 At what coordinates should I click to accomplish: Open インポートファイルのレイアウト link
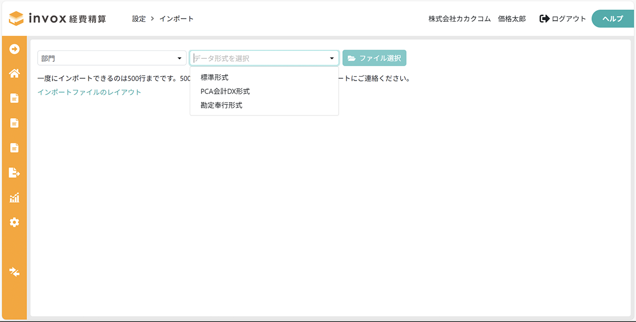(x=89, y=92)
